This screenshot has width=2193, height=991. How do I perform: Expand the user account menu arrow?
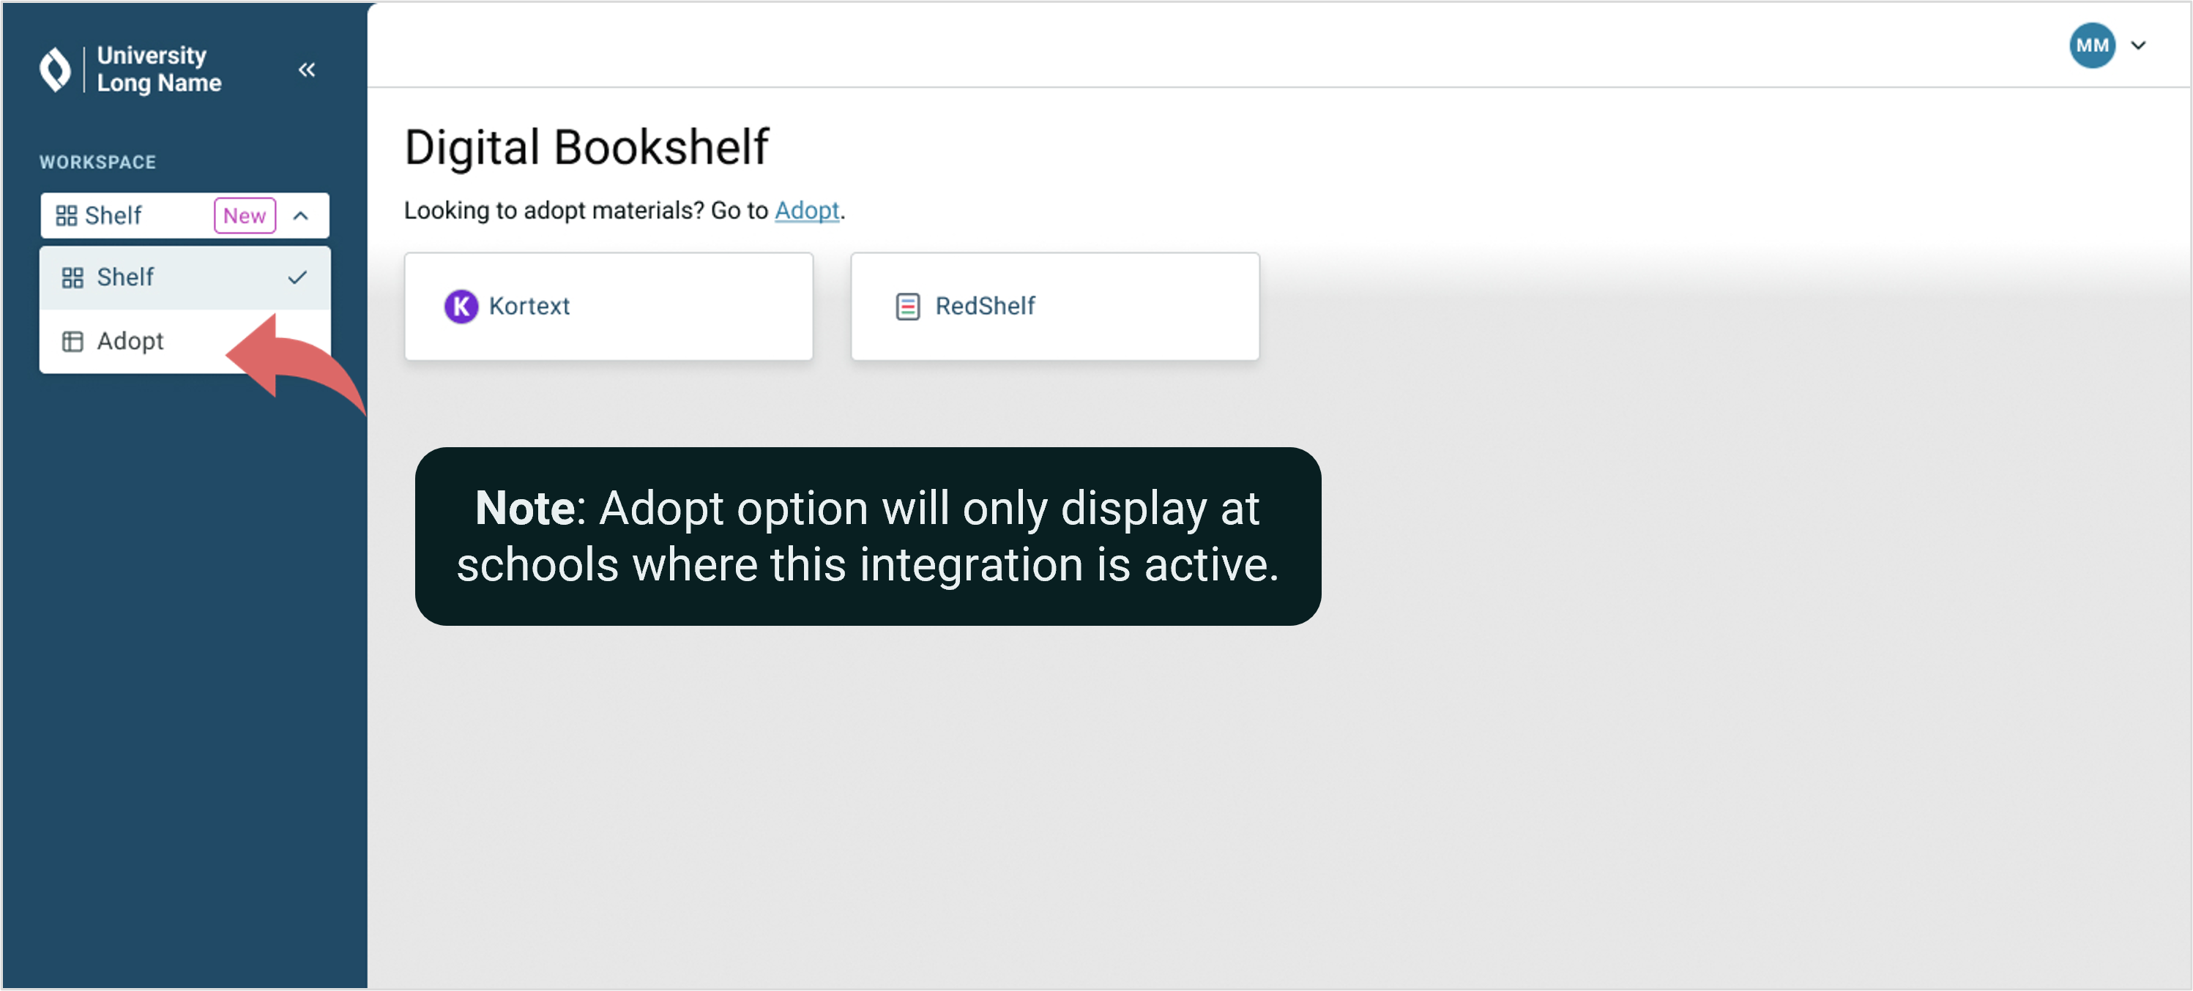click(2137, 45)
